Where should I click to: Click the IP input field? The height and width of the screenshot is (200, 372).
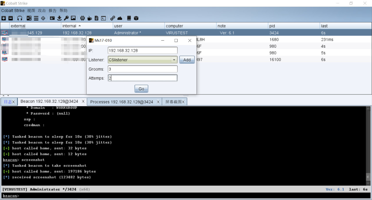click(142, 50)
